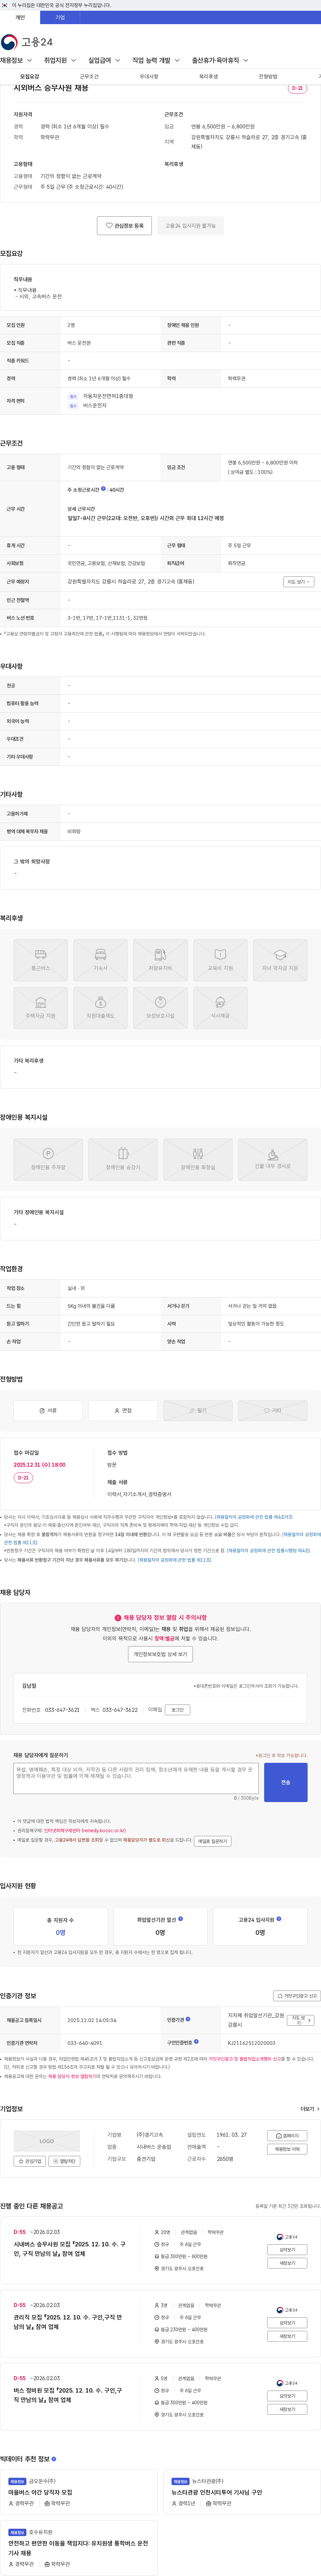The width and height of the screenshot is (321, 2576).
Task: Switch to the 기업 tab
Action: point(60,17)
